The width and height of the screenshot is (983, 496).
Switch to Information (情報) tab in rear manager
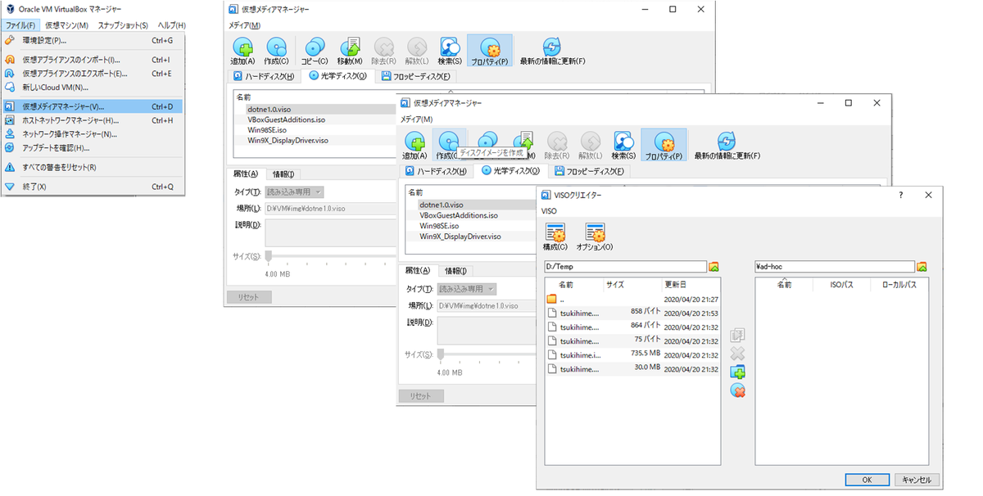283,174
